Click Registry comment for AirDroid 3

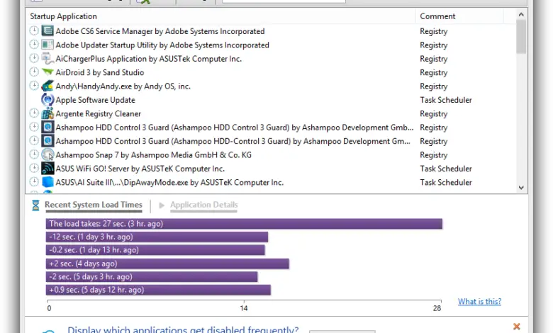[433, 72]
